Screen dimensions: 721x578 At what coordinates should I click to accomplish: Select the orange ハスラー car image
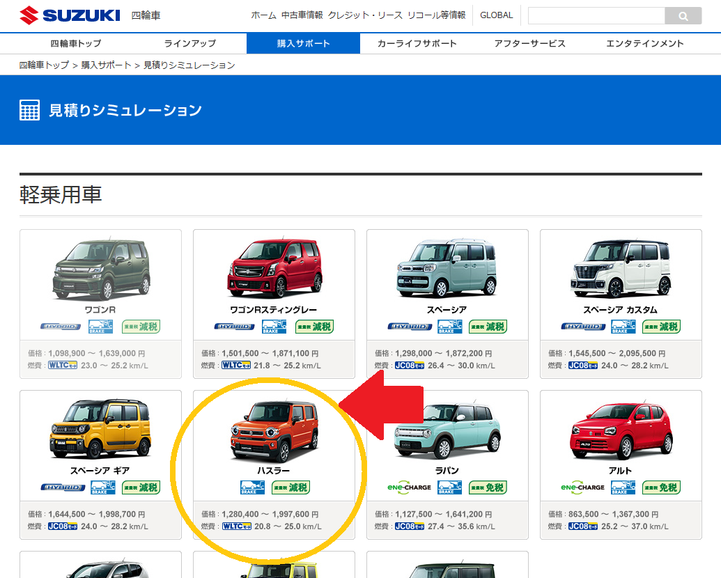pos(274,431)
